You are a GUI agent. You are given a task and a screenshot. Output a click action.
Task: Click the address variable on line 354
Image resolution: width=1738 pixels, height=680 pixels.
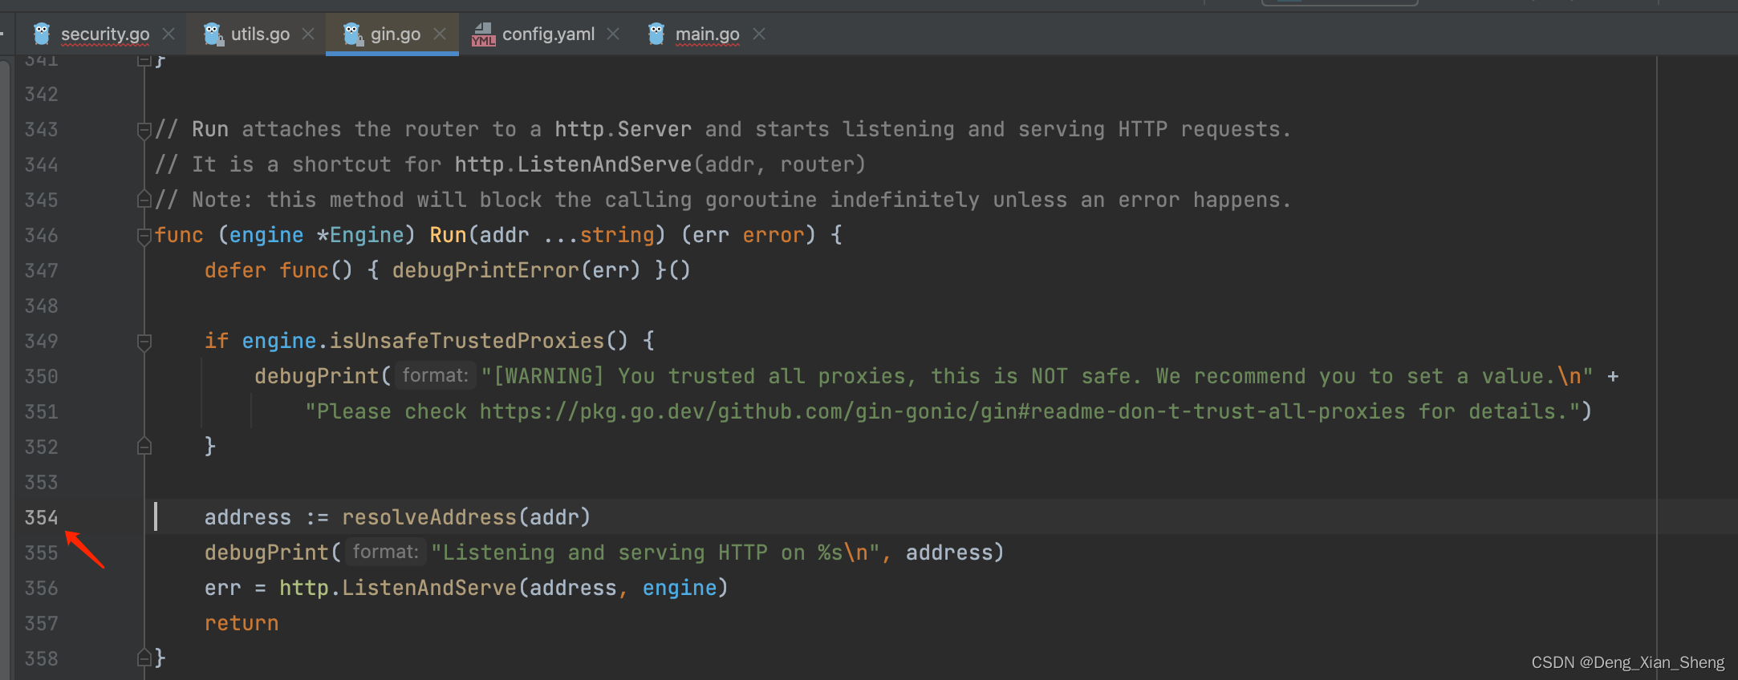tap(248, 517)
